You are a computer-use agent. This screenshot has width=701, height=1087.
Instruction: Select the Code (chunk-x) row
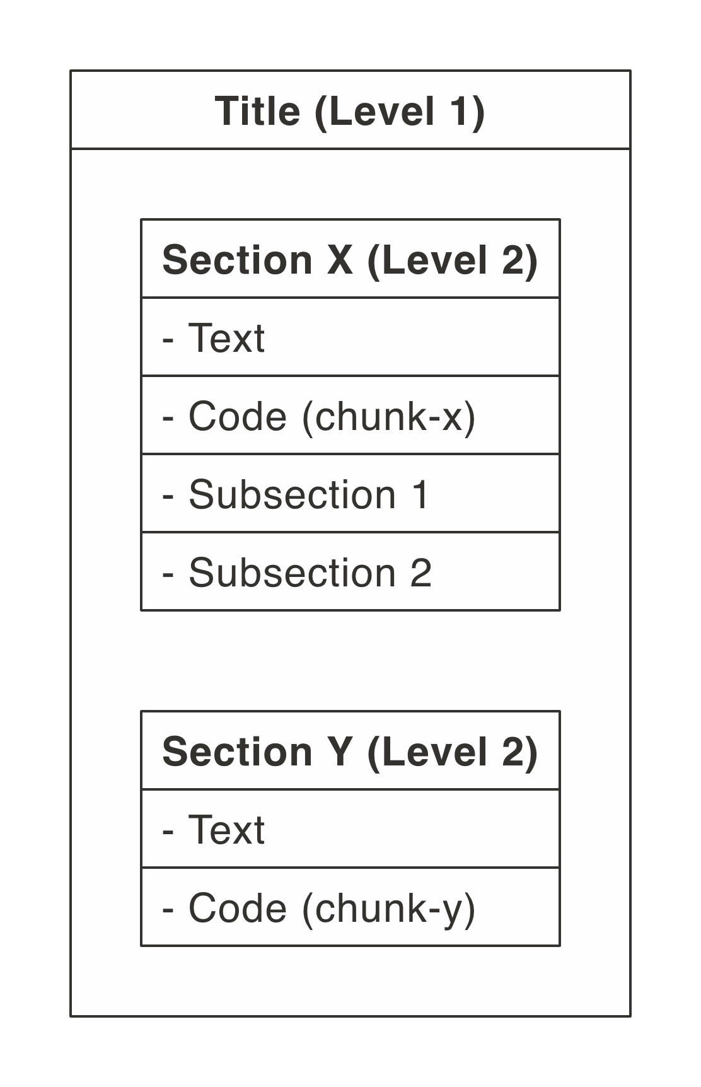350,416
